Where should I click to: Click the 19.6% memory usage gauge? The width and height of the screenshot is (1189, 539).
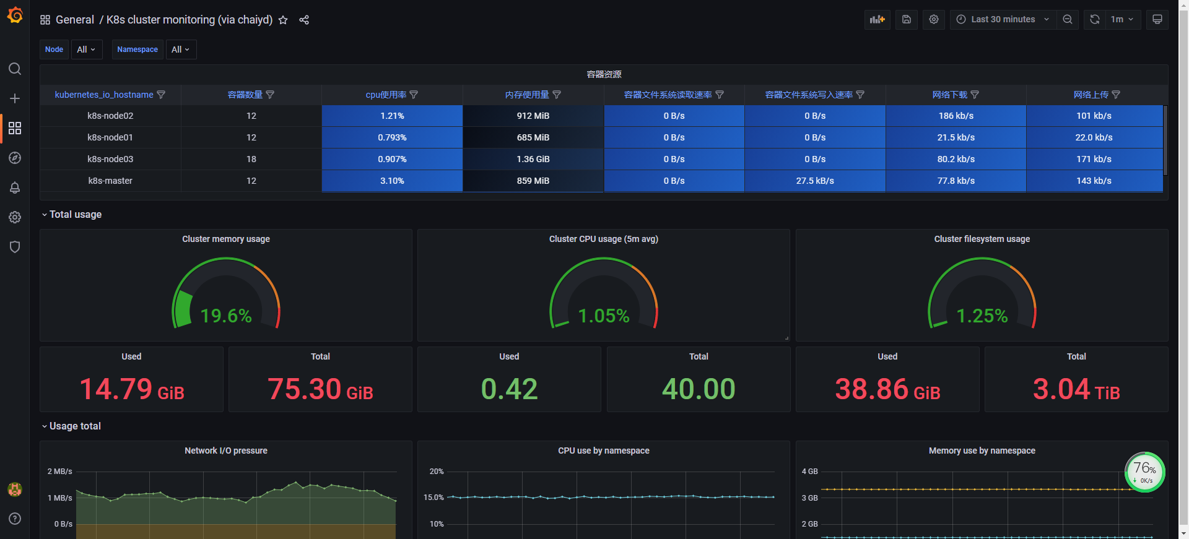point(226,293)
